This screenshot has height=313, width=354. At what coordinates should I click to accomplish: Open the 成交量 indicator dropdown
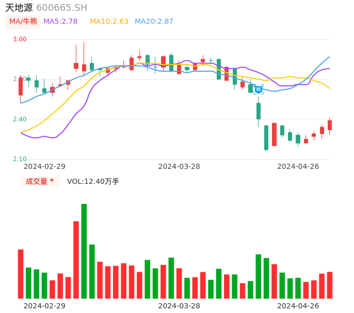click(40, 181)
